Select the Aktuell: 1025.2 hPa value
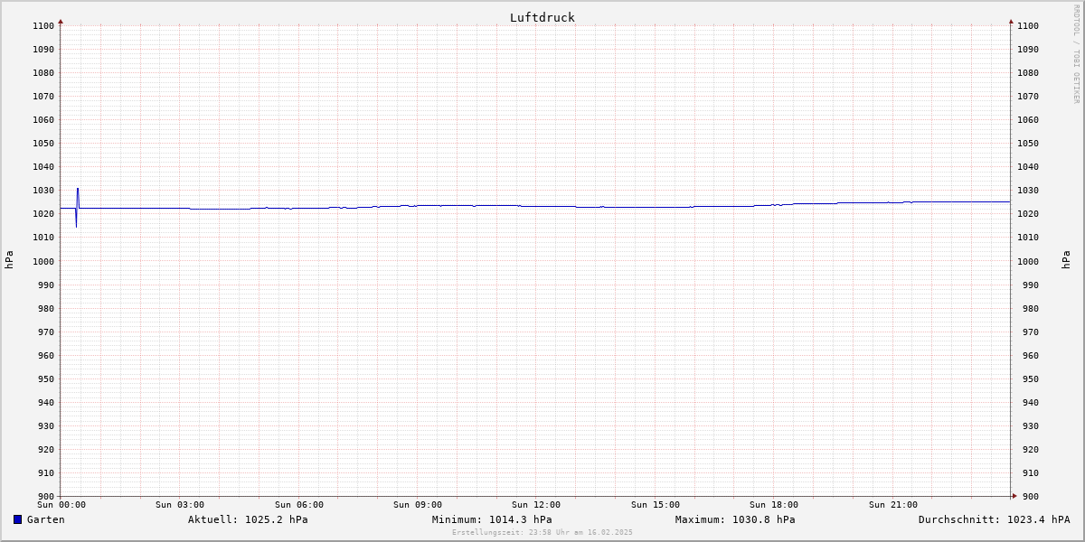 click(248, 519)
